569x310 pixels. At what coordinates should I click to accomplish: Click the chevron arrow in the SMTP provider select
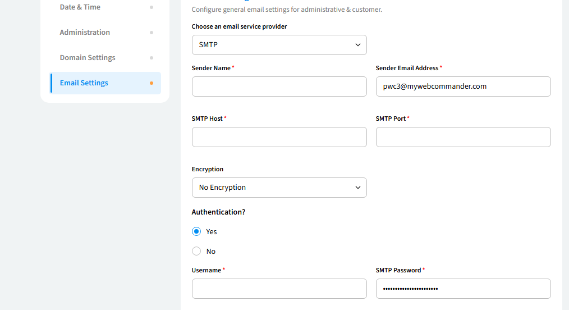point(358,45)
